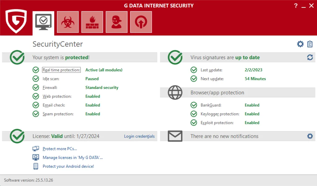Image resolution: width=317 pixels, height=186 pixels.
Task: Open Idle scan settings
Action: [x=51, y=78]
